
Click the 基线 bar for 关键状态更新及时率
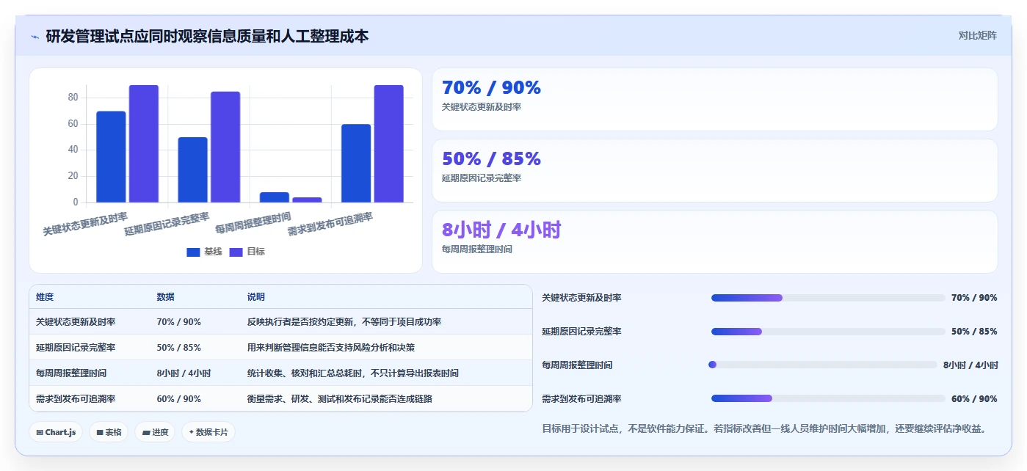coord(111,157)
